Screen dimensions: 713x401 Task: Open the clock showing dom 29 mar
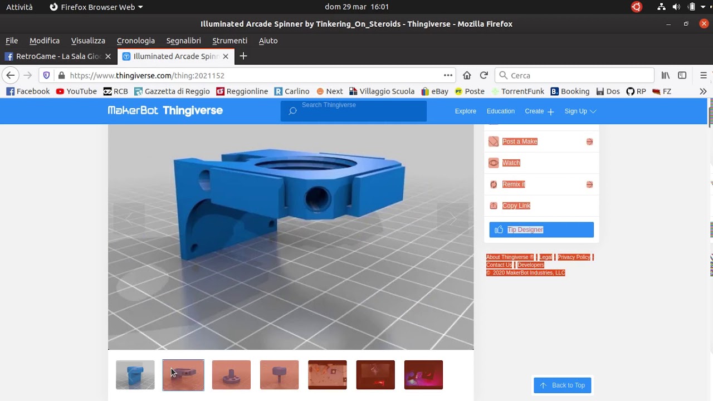click(356, 7)
